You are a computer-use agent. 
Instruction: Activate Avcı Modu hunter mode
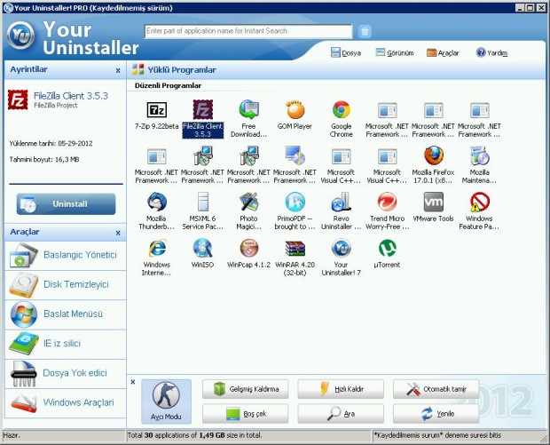pos(166,401)
